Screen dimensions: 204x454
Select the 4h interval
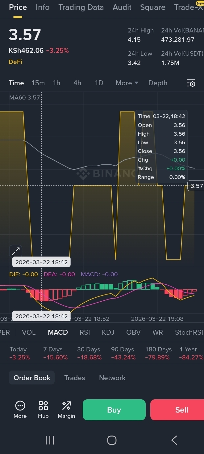point(77,83)
